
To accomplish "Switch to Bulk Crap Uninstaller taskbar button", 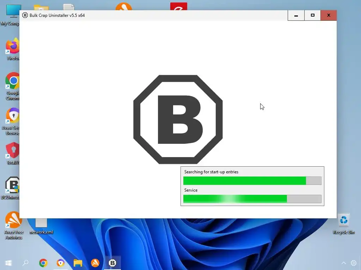I will [112, 263].
